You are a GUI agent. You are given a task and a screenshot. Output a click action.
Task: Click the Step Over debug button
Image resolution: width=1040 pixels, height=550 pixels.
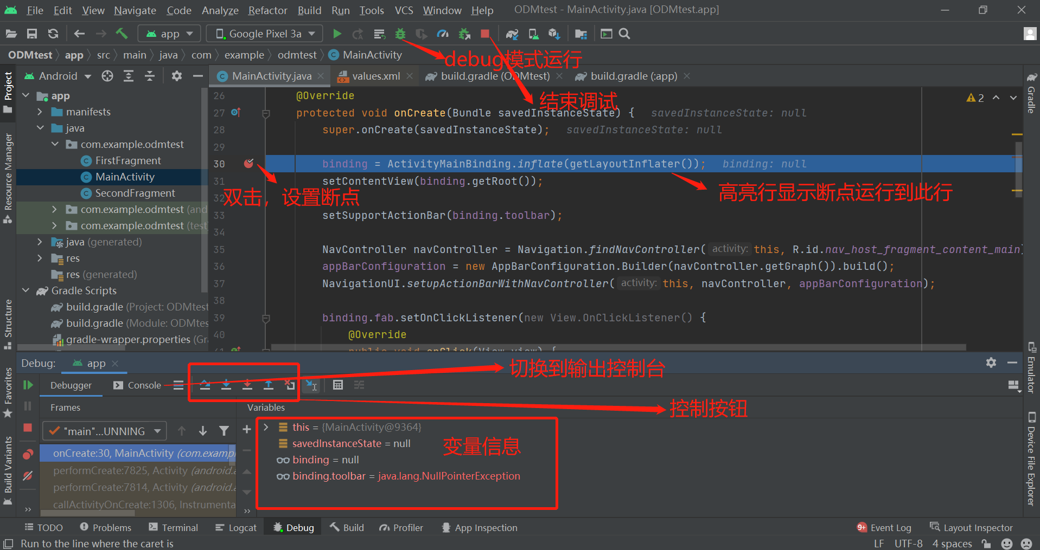click(205, 385)
